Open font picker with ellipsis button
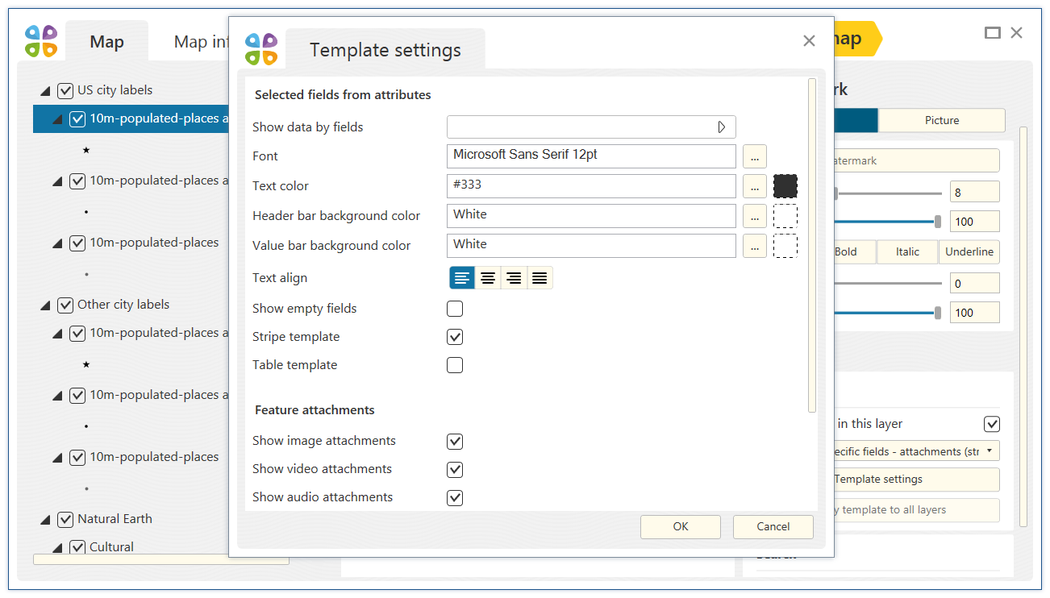 pyautogui.click(x=754, y=156)
